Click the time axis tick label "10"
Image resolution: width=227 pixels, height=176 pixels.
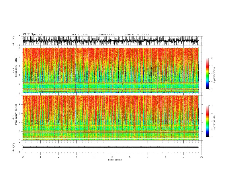point(201,157)
